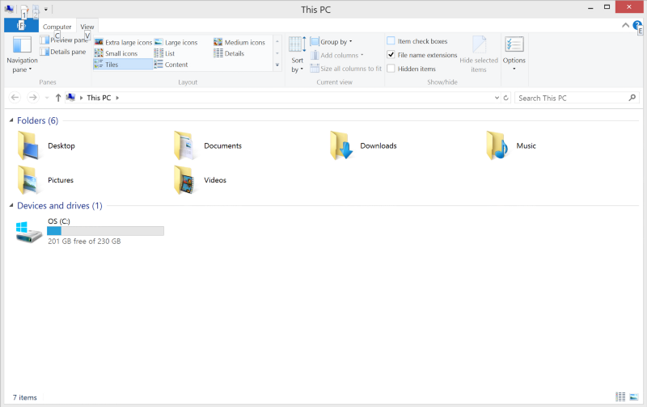Open the Downloads folder icon
647x407 pixels.
click(x=343, y=146)
